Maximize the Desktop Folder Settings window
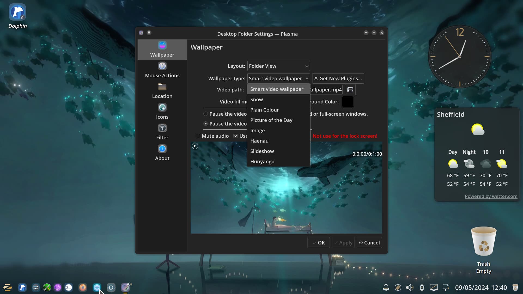 click(374, 33)
